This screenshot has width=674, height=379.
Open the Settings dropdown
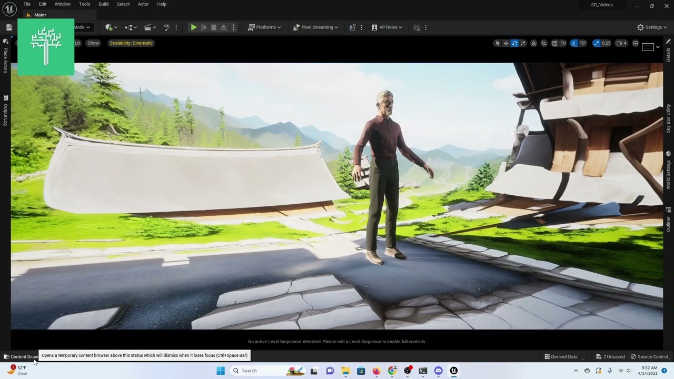[652, 27]
